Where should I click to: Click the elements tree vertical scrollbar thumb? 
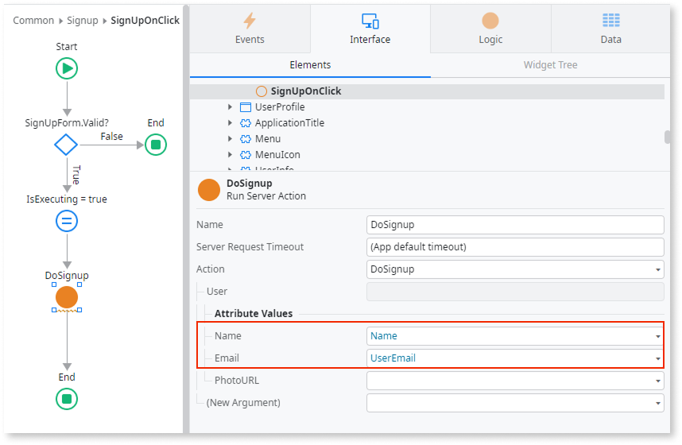(667, 137)
